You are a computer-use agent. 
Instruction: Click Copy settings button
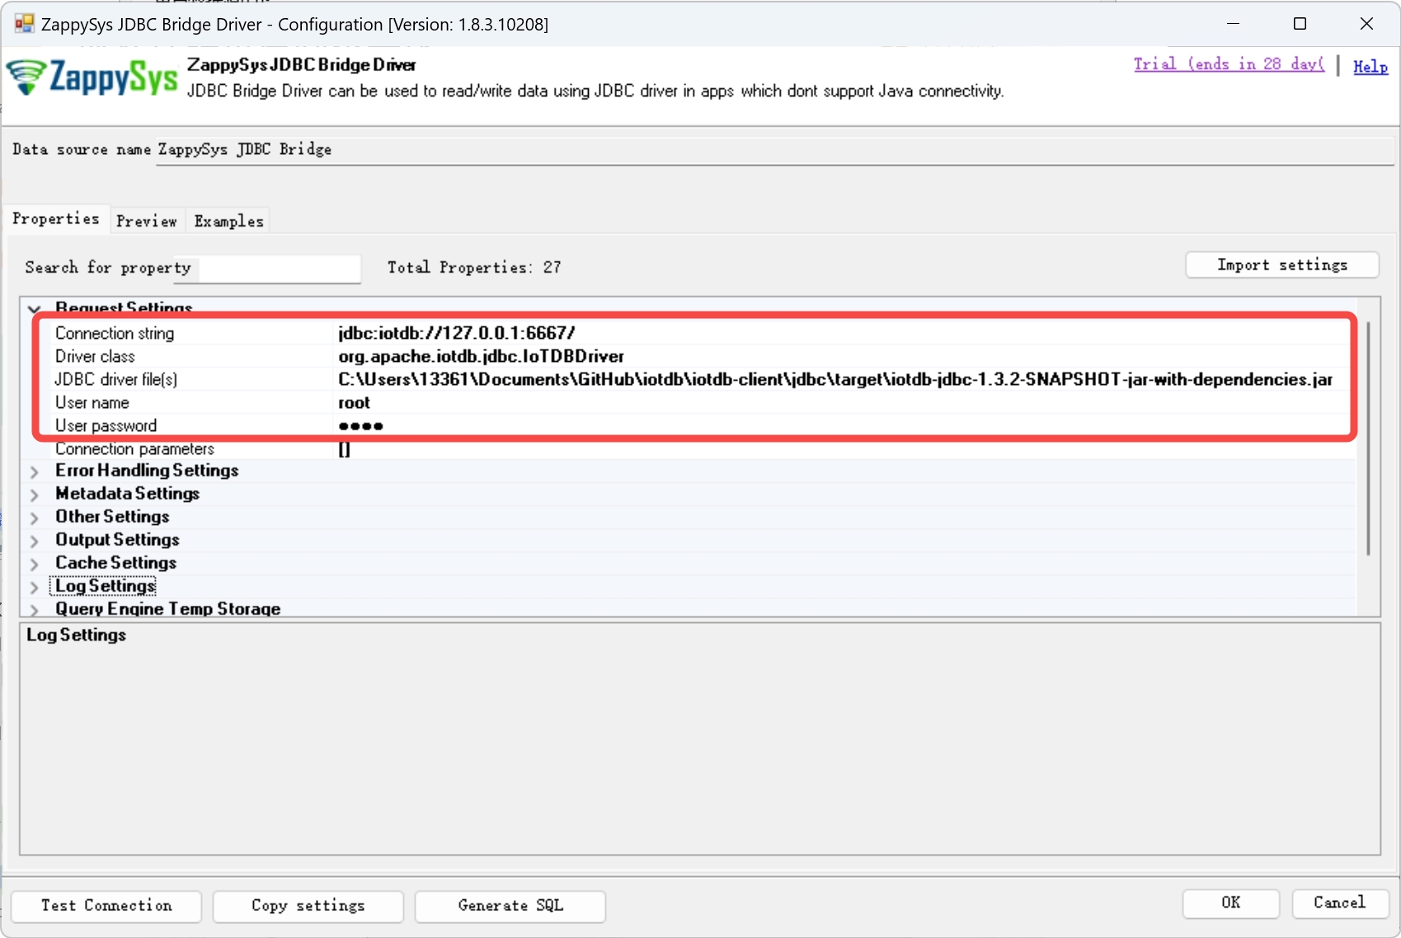(x=308, y=905)
